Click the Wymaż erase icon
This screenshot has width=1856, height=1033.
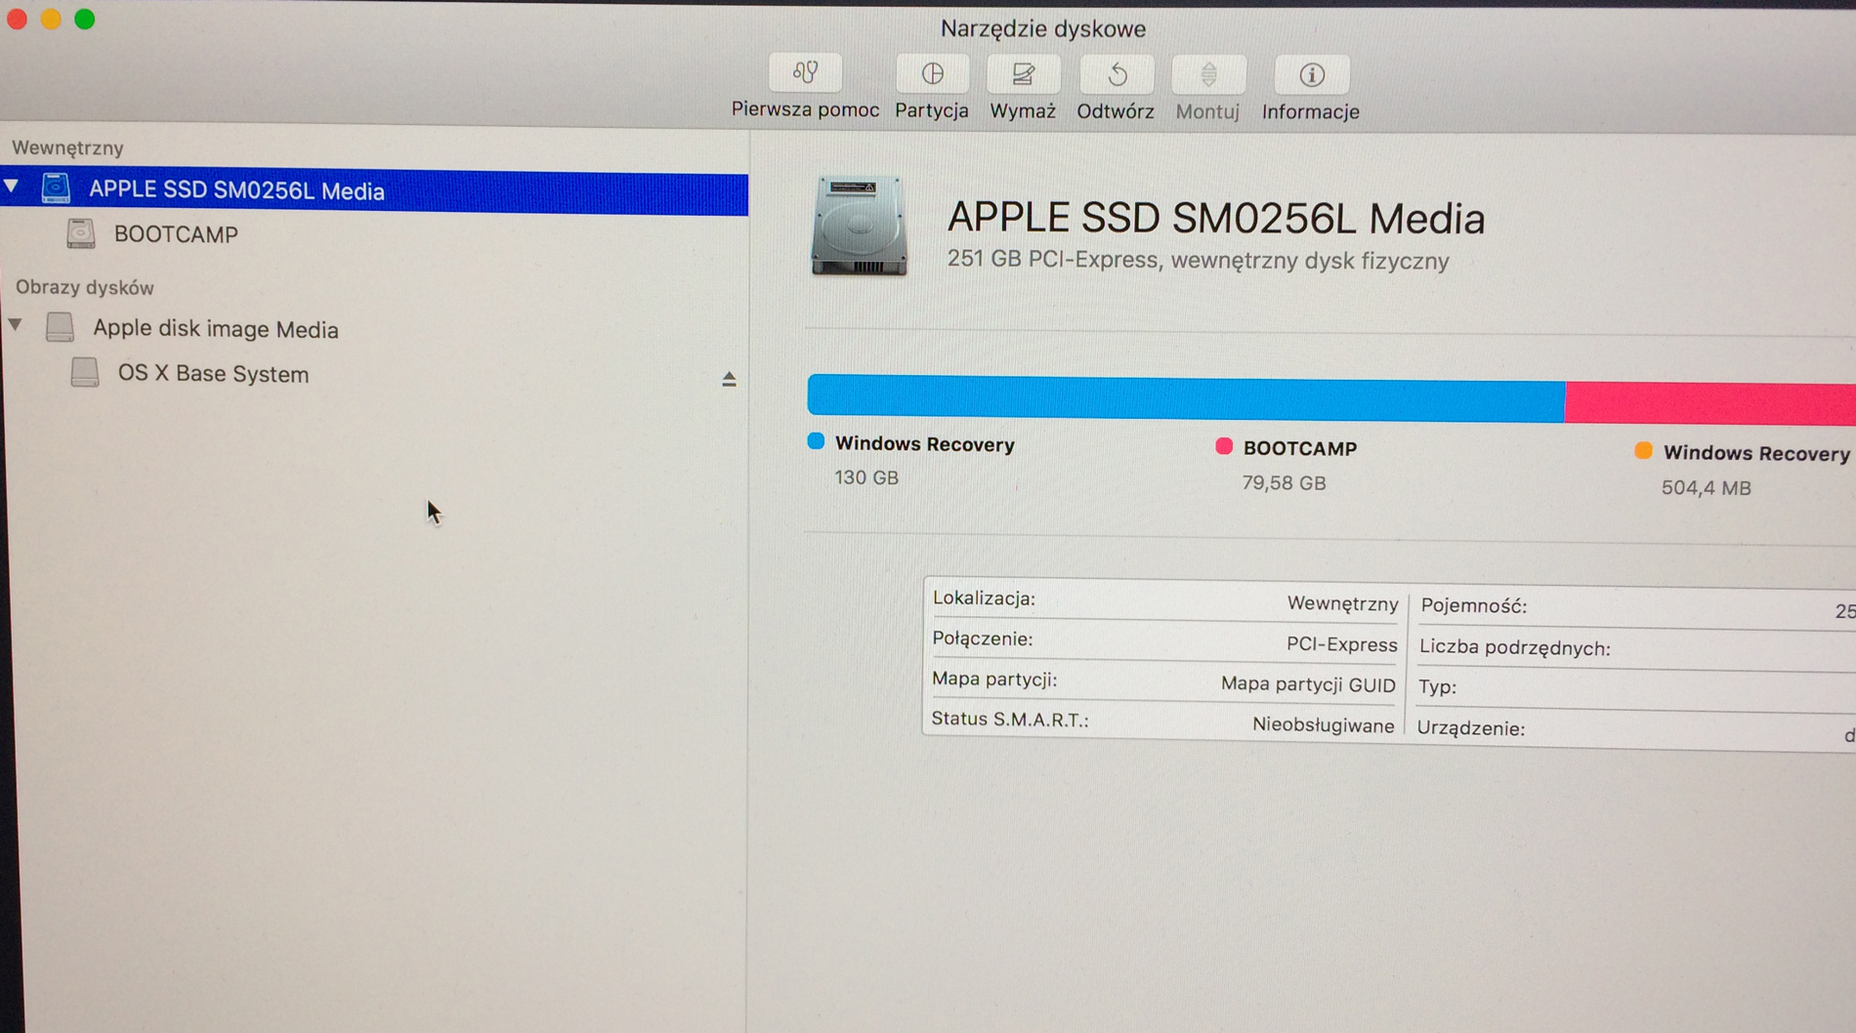point(1023,74)
